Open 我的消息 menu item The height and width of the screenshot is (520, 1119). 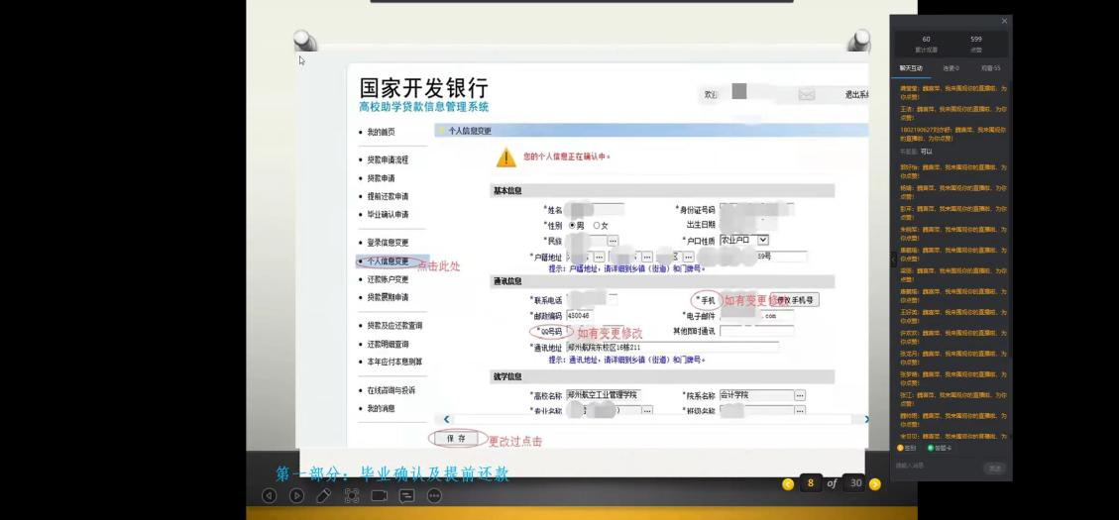tap(381, 409)
